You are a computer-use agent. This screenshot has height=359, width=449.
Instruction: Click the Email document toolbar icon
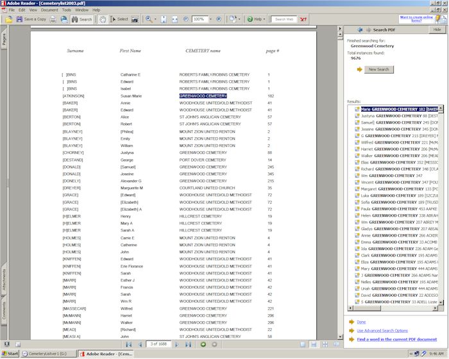[x=64, y=19]
